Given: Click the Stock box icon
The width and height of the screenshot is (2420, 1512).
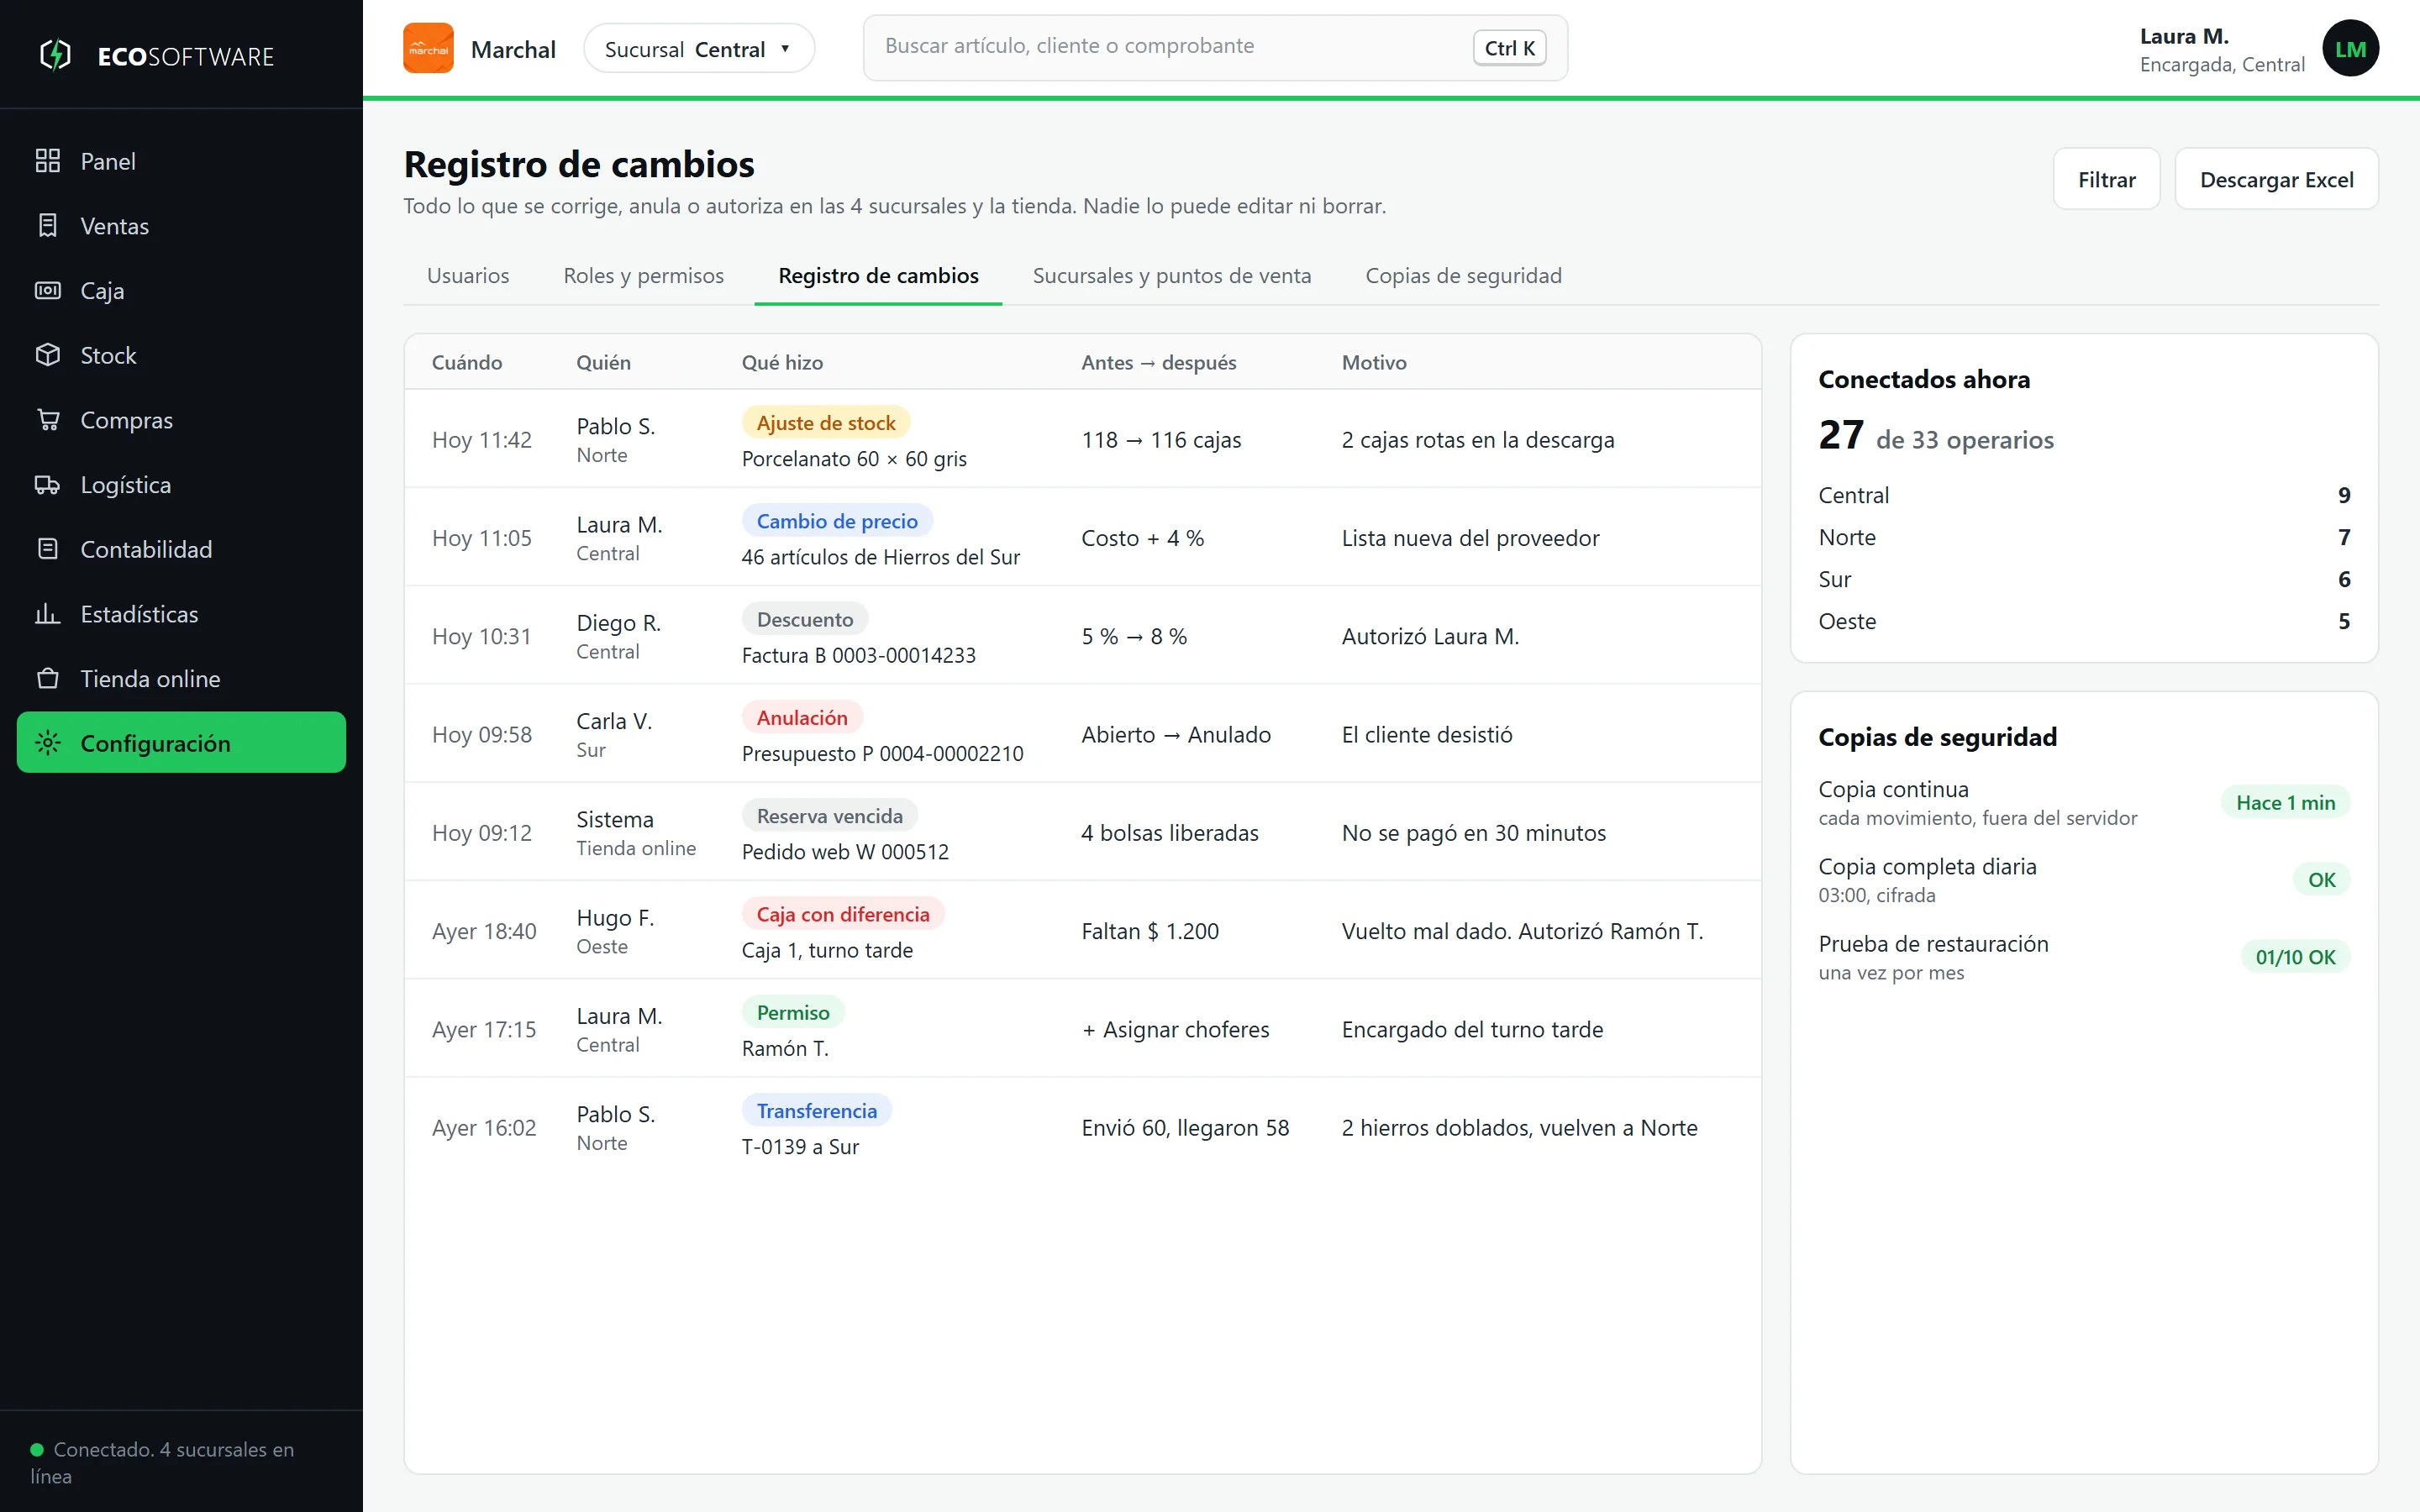Looking at the screenshot, I should pyautogui.click(x=48, y=355).
